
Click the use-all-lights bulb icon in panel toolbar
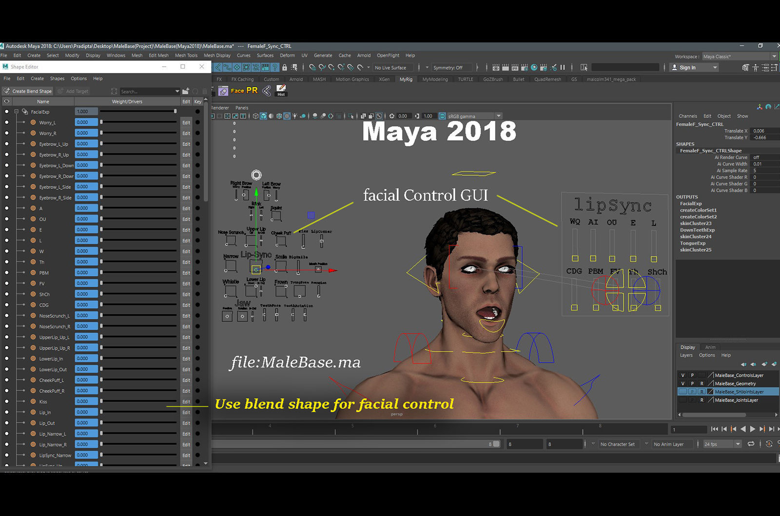point(294,116)
